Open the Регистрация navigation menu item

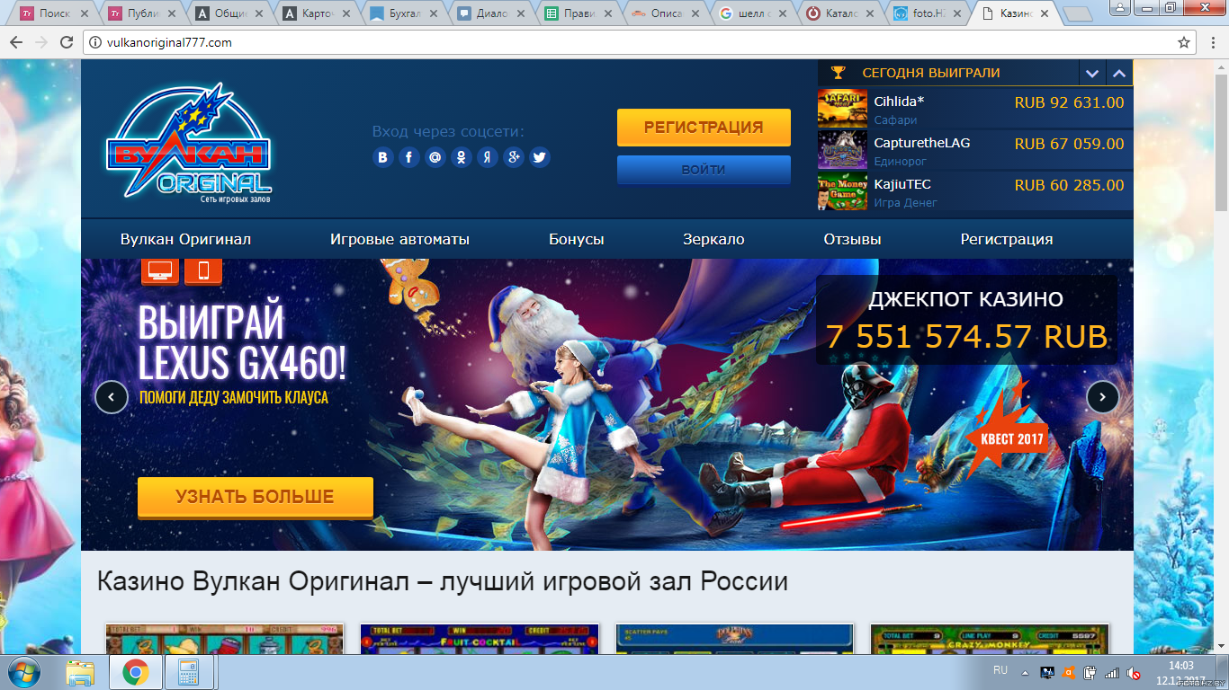coord(1007,239)
